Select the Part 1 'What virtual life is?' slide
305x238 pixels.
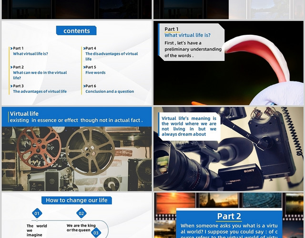point(228,63)
